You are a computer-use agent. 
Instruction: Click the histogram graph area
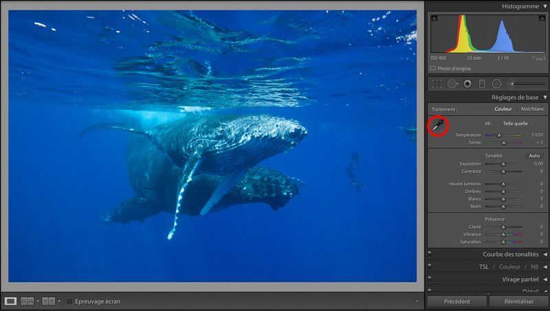(x=487, y=34)
